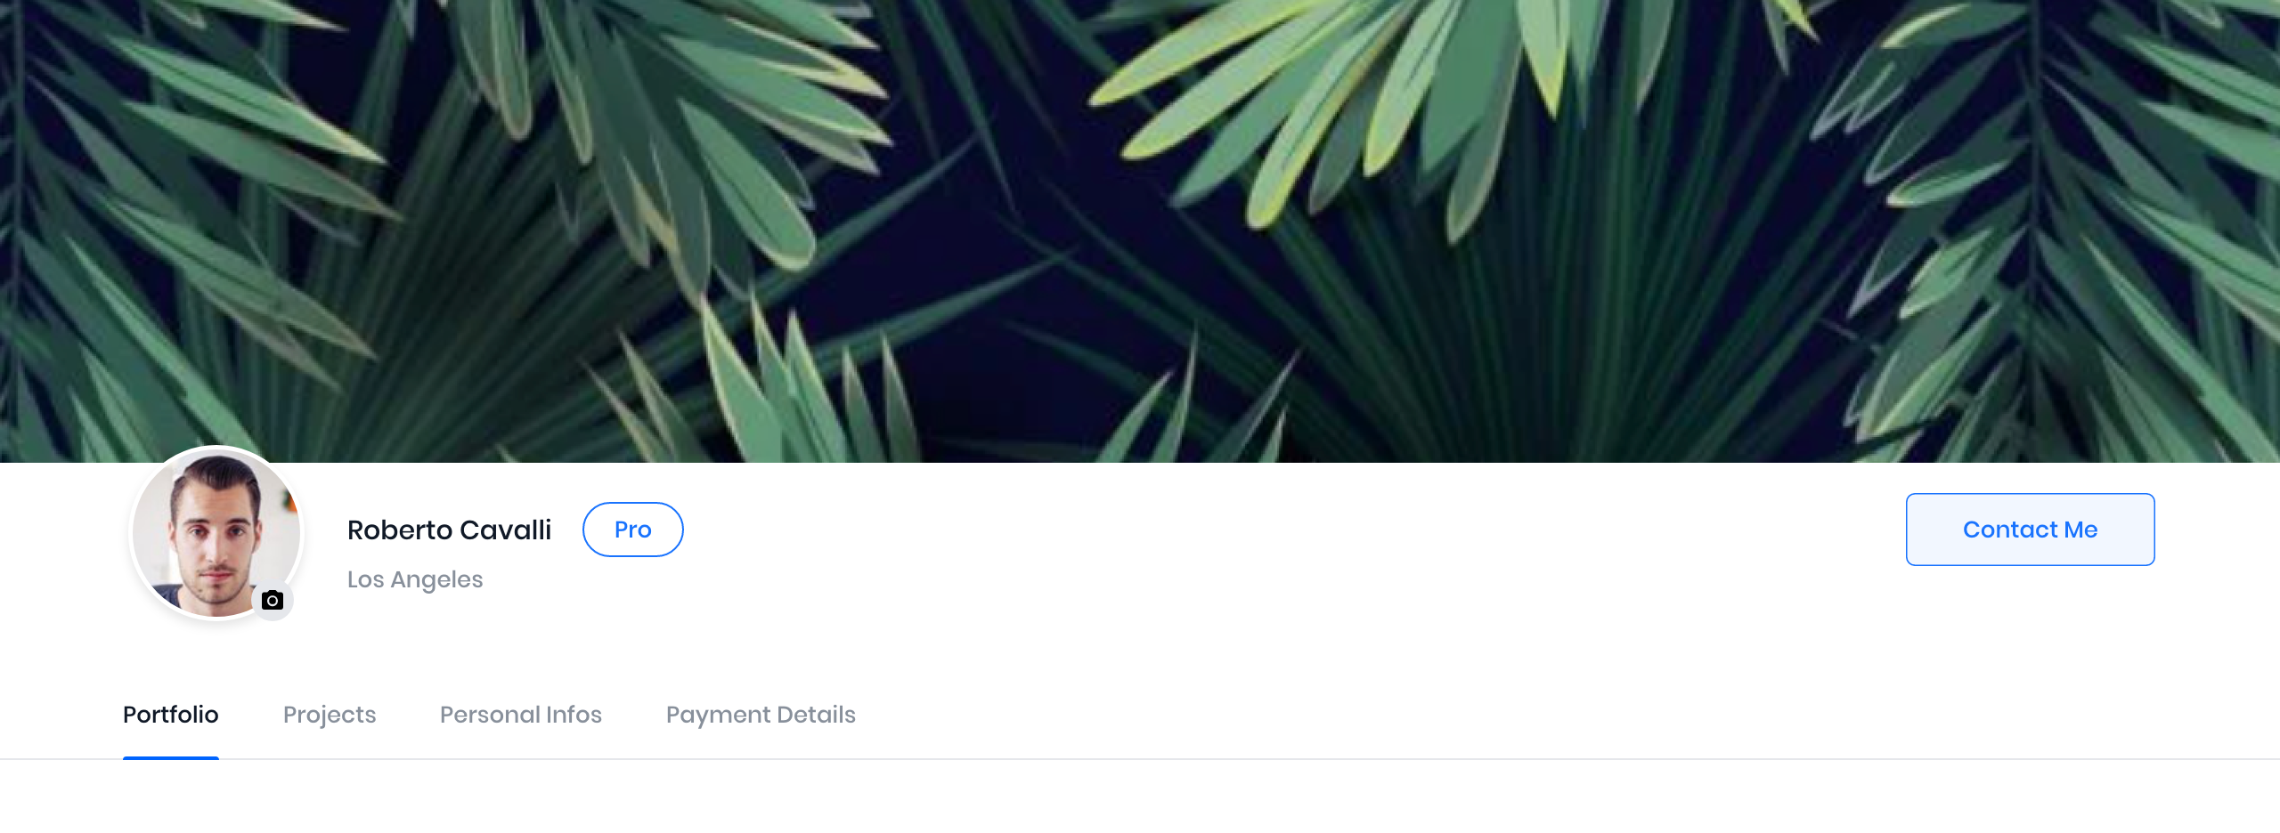Click the tab divider line under Projects
Viewport: 2280px width, 833px height.
(x=330, y=759)
